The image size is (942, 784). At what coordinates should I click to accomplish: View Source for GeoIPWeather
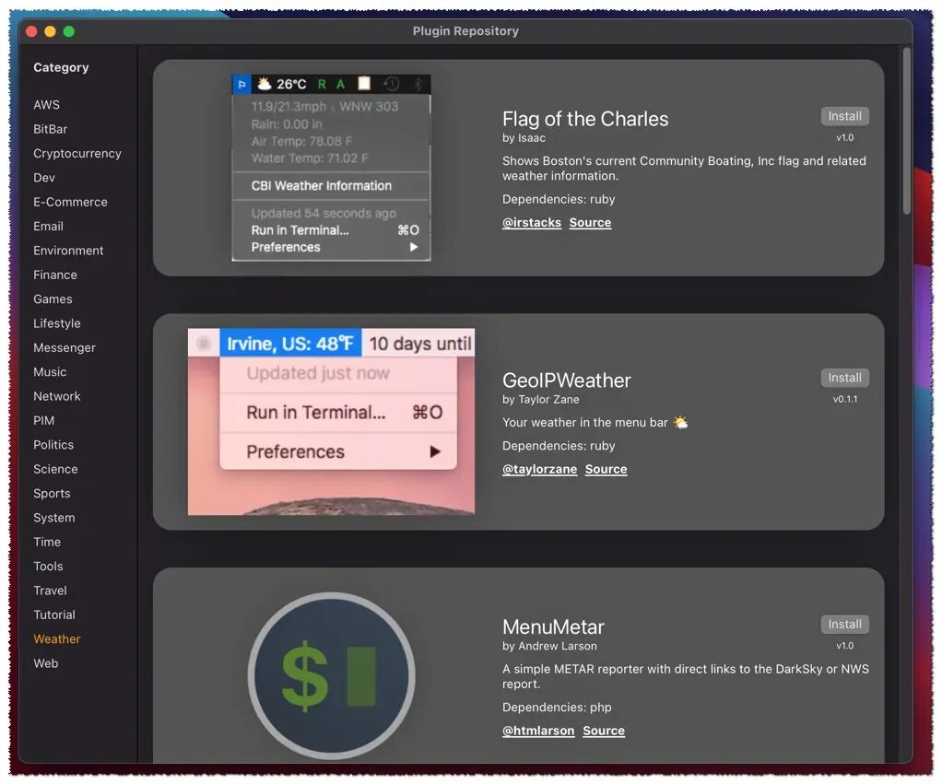coord(606,470)
